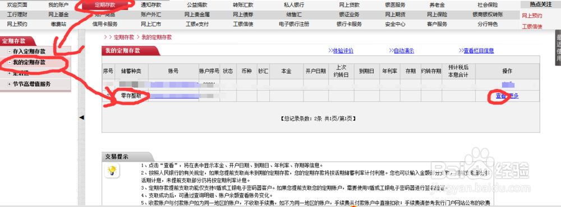Select 存入定期存款 in the sidebar
The width and height of the screenshot is (561, 207).
coord(29,51)
